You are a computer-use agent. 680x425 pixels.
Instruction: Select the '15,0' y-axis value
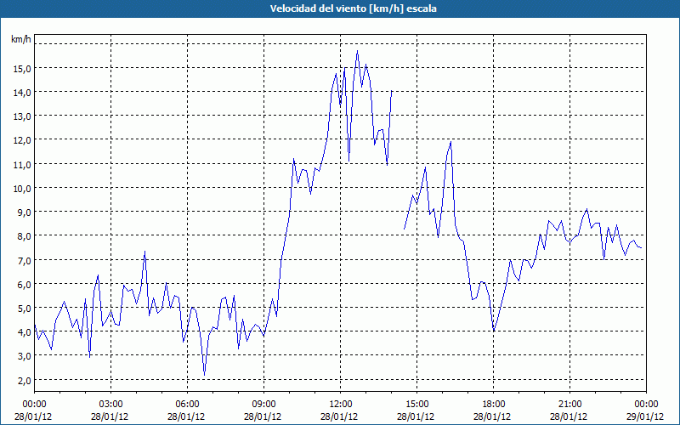22,69
